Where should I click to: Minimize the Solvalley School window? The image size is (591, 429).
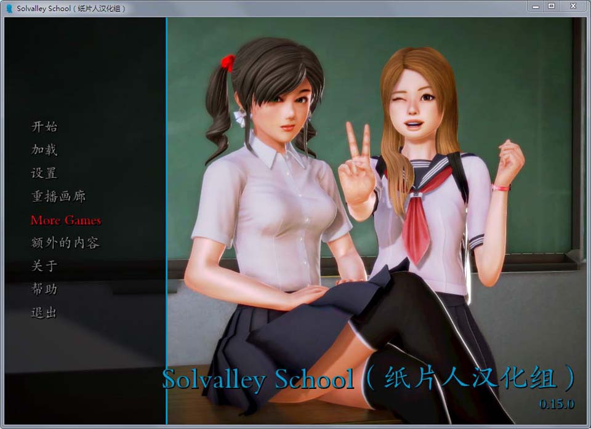click(x=535, y=6)
